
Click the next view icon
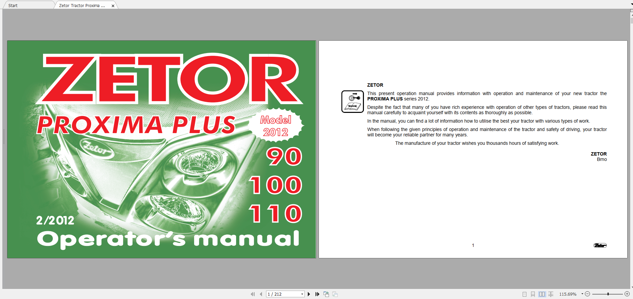click(335, 294)
